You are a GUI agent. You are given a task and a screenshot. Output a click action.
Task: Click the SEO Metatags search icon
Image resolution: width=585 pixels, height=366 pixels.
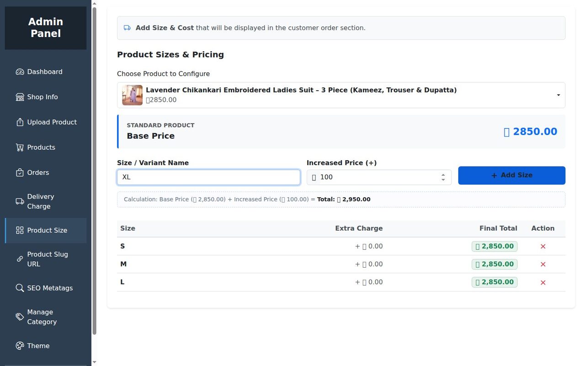20,288
